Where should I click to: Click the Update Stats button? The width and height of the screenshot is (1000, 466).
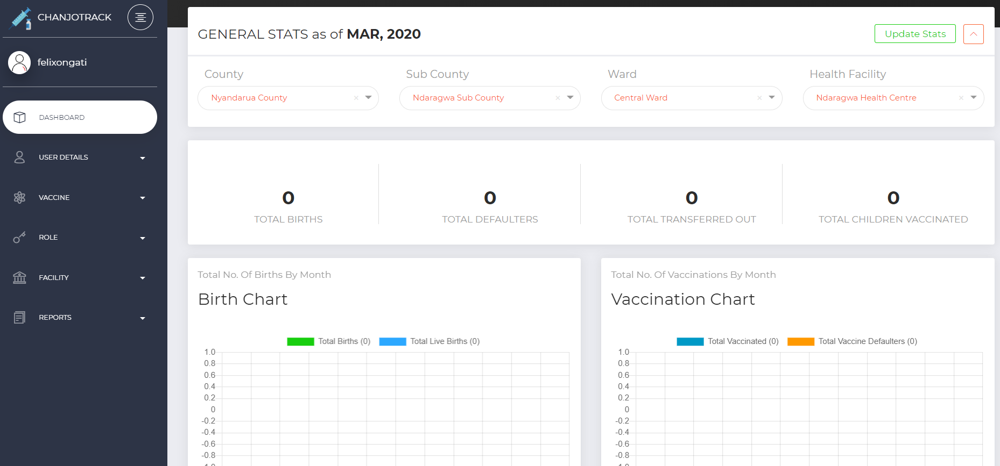coord(915,34)
